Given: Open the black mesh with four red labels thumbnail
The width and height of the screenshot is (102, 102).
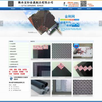Looking at the screenshot, I should tap(83, 69).
